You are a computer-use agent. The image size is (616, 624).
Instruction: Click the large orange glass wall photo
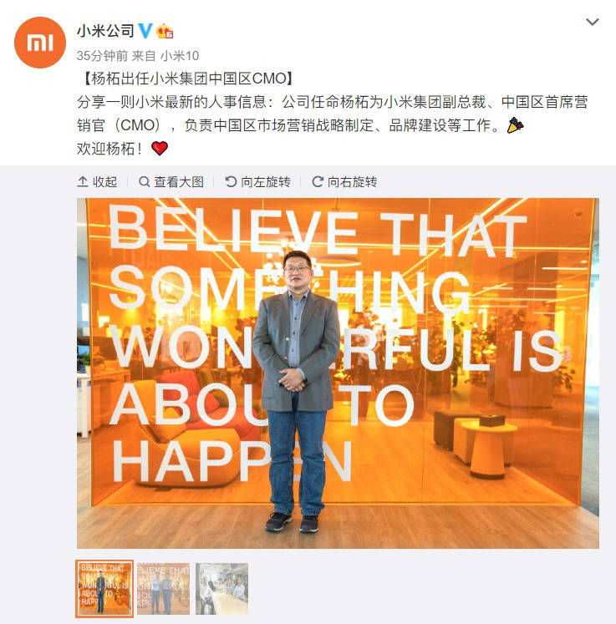click(338, 373)
